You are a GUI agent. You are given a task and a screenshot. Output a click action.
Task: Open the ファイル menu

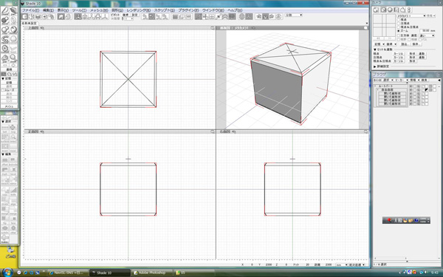coord(30,10)
